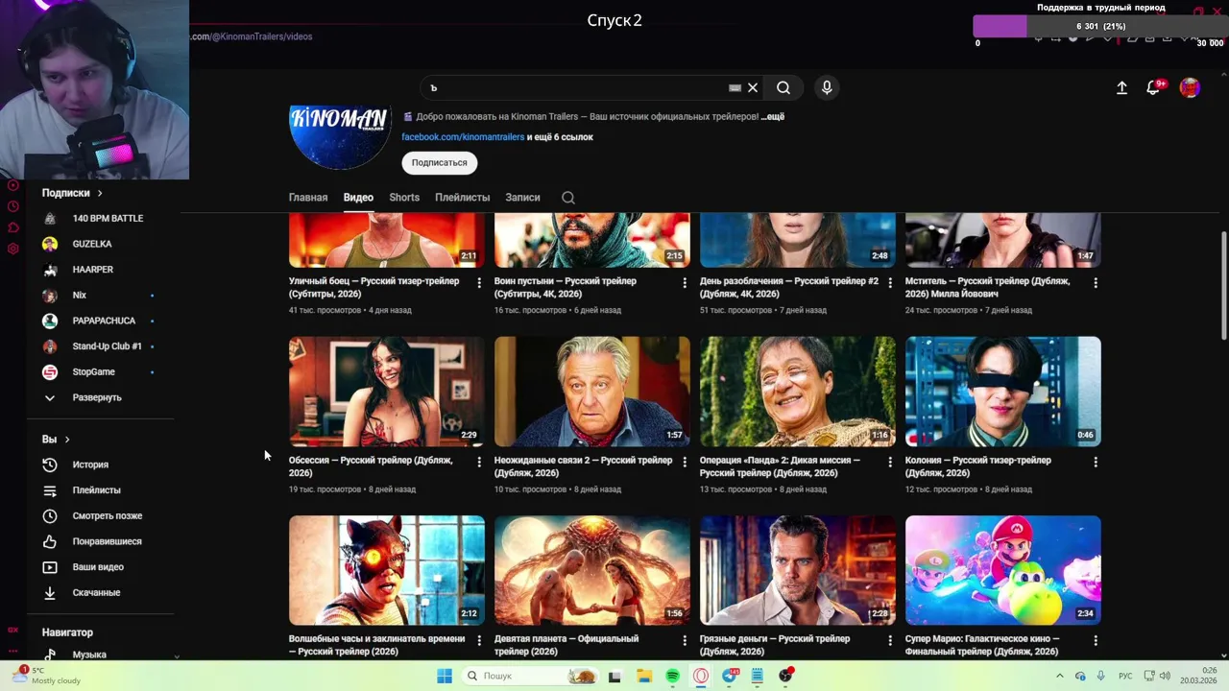This screenshot has width=1229, height=691.
Task: Open the PAPAPACHUCA subscription channel
Action: 104,321
